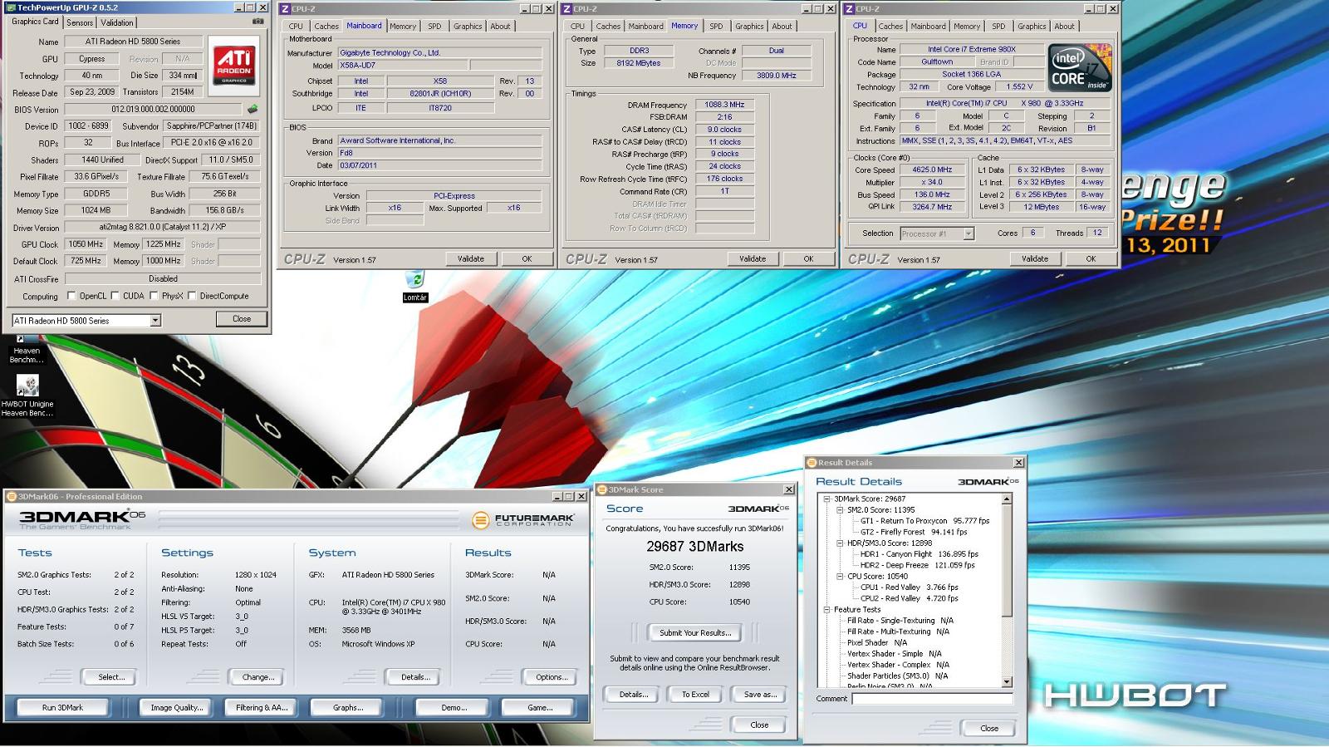Enable the CUDA checkbox
The width and height of the screenshot is (1329, 747).
[x=115, y=295]
